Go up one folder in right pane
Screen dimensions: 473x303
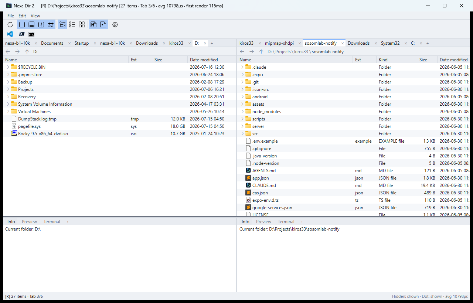coord(261,52)
